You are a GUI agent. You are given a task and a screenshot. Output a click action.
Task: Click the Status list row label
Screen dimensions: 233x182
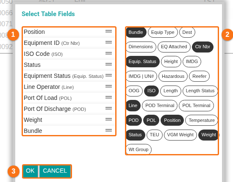pos(32,65)
